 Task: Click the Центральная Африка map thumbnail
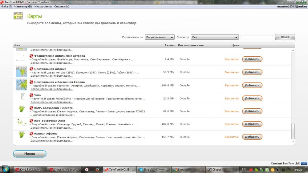[22, 72]
